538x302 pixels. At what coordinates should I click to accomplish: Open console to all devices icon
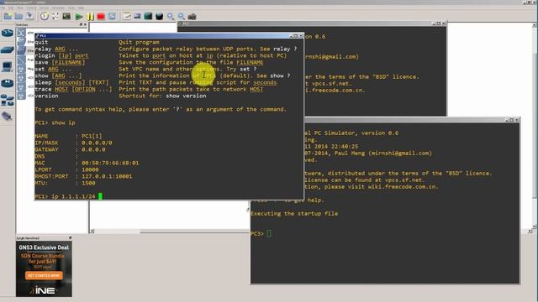click(x=66, y=16)
